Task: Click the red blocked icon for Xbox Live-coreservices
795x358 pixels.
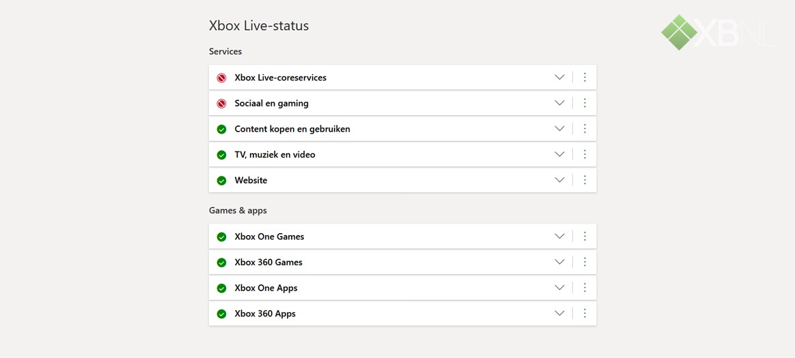Action: 221,78
